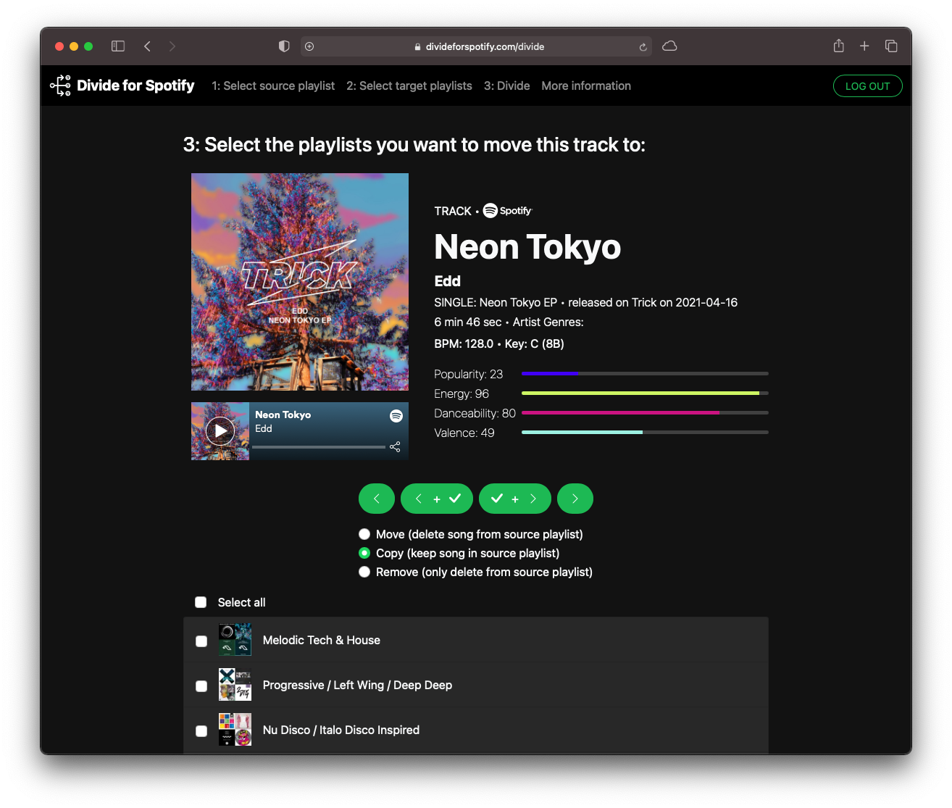Reload the page with refresh icon
This screenshot has width=952, height=808.
643,47
